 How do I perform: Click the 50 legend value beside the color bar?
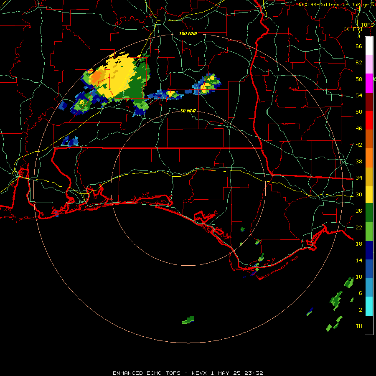[359, 112]
